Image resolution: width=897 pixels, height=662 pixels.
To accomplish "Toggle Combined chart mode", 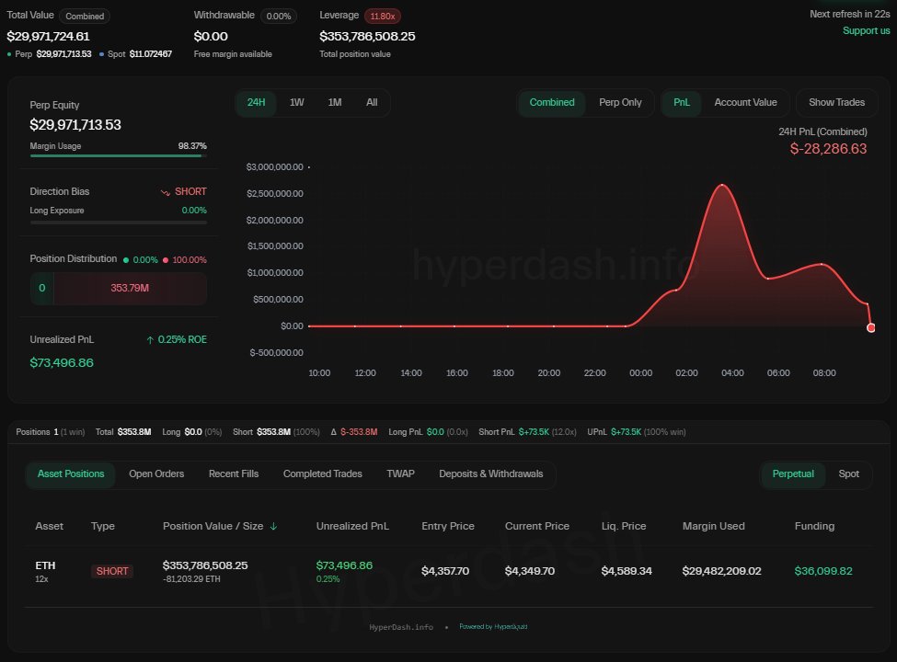I will (551, 102).
